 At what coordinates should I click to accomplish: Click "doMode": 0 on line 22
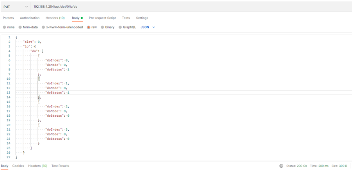(x=56, y=134)
